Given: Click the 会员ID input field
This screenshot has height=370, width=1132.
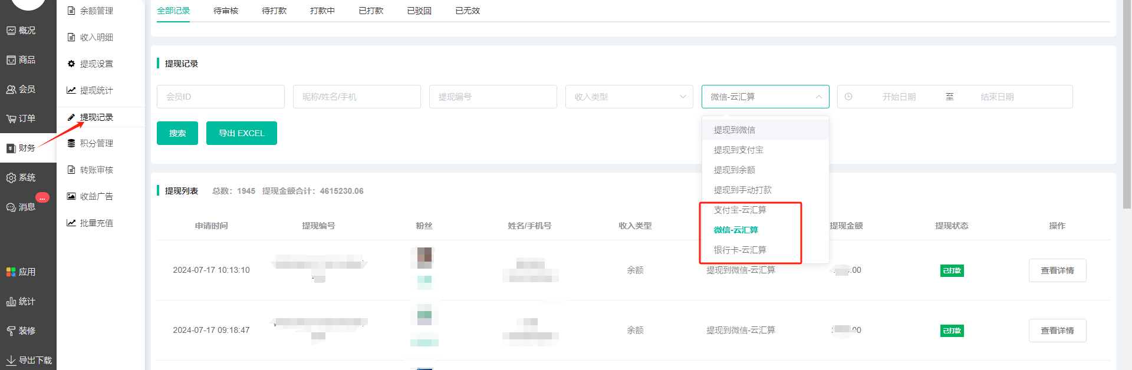Looking at the screenshot, I should [x=221, y=97].
